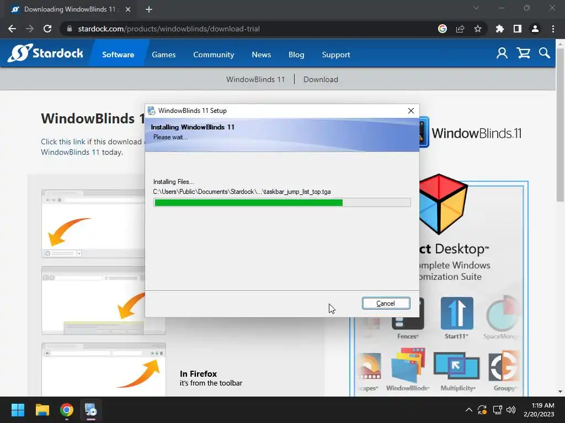Click the WindowBlinds setup taskbar icon

pyautogui.click(x=91, y=410)
